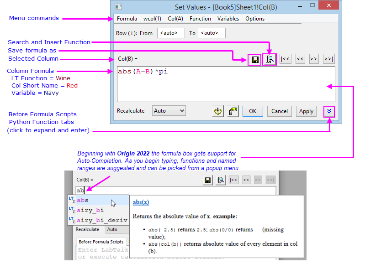Click the Save formula as icon
Image resolution: width=365 pixels, height=269 pixels.
[x=255, y=60]
